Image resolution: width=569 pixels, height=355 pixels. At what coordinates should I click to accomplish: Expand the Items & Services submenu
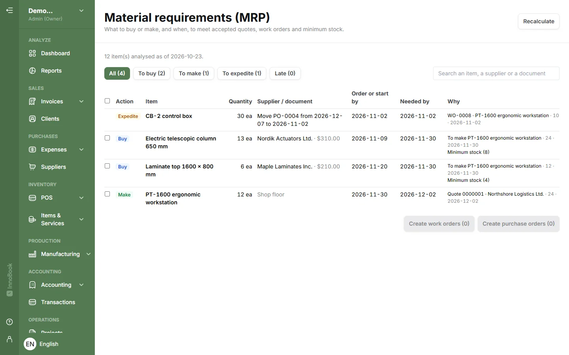coord(81,219)
